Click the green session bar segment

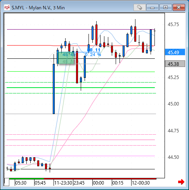[x=27, y=179]
